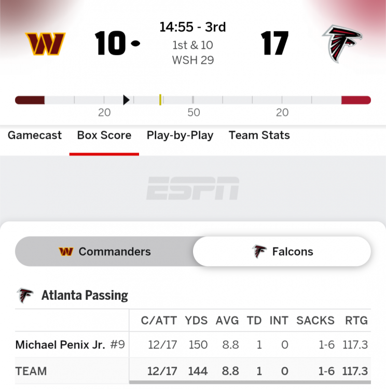Open the Gamecast tab
This screenshot has width=386, height=389.
click(x=35, y=135)
